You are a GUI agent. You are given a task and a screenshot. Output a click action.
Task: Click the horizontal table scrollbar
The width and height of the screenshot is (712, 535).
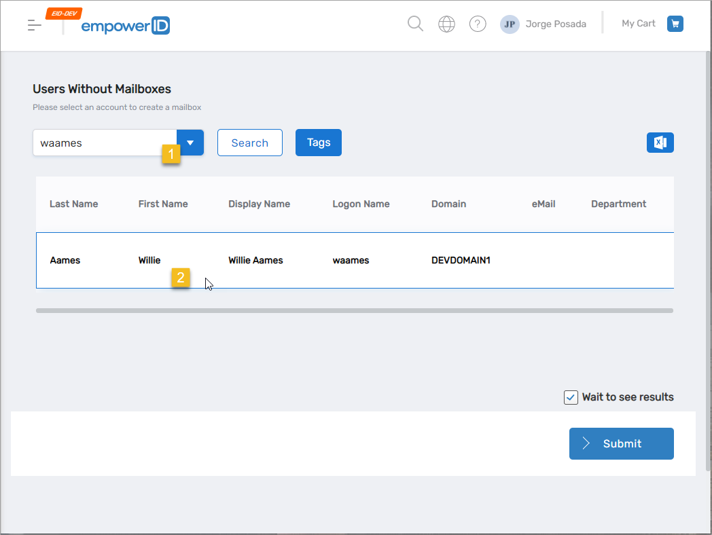[x=353, y=310]
